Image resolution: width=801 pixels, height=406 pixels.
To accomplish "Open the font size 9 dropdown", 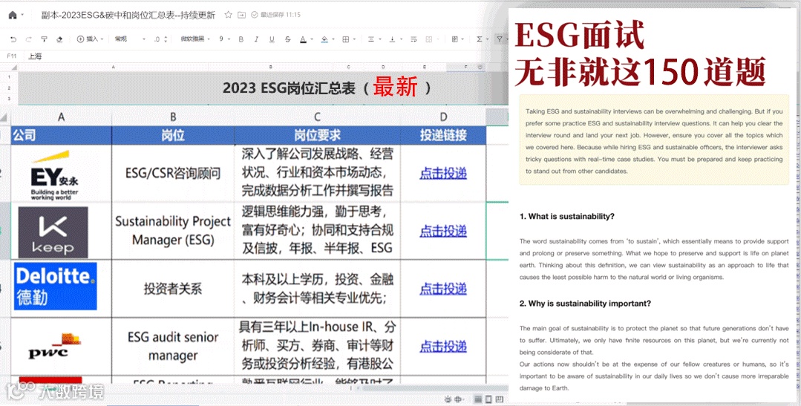I will pos(225,39).
